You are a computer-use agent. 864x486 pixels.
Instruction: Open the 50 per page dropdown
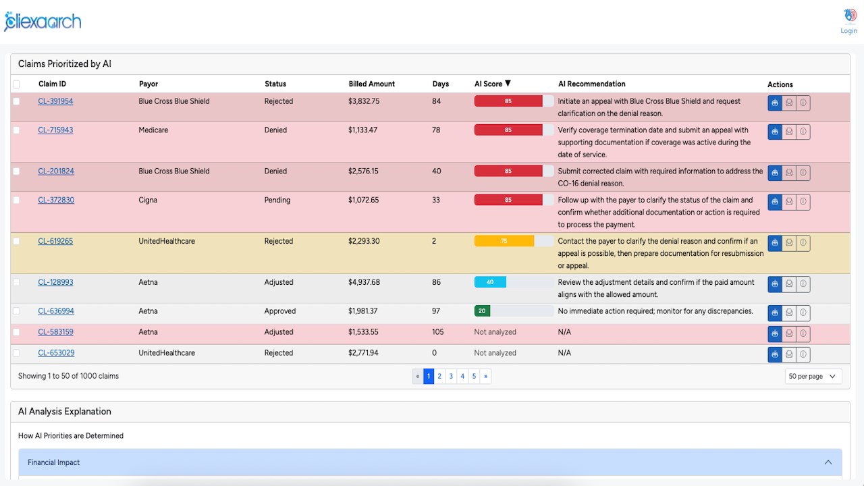coord(813,377)
